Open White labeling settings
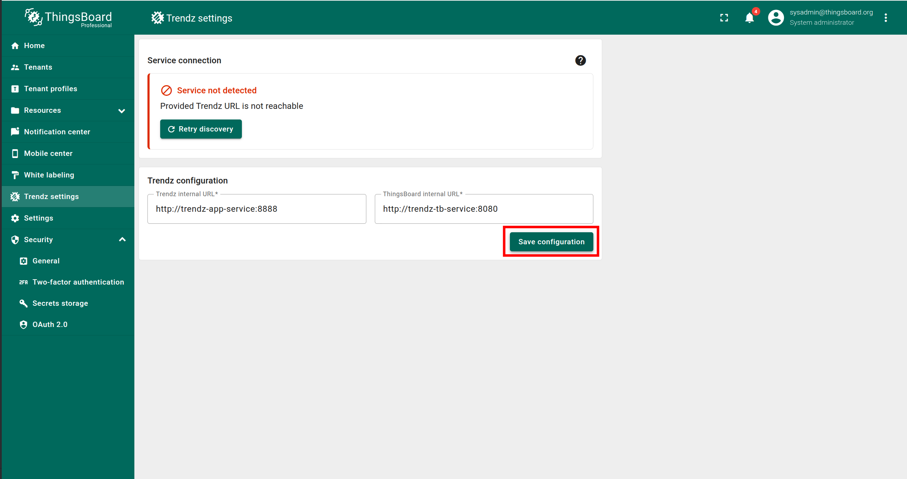 [49, 175]
